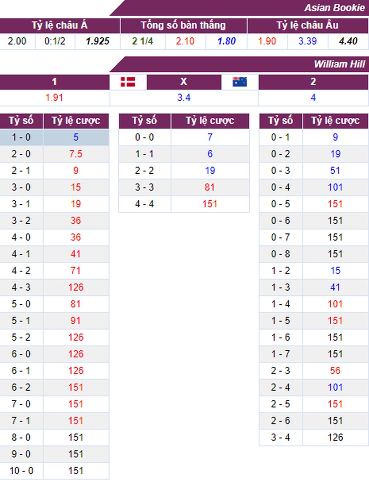Select odds 6 for score 1 - 1
This screenshot has width=369, height=486.
click(x=210, y=154)
